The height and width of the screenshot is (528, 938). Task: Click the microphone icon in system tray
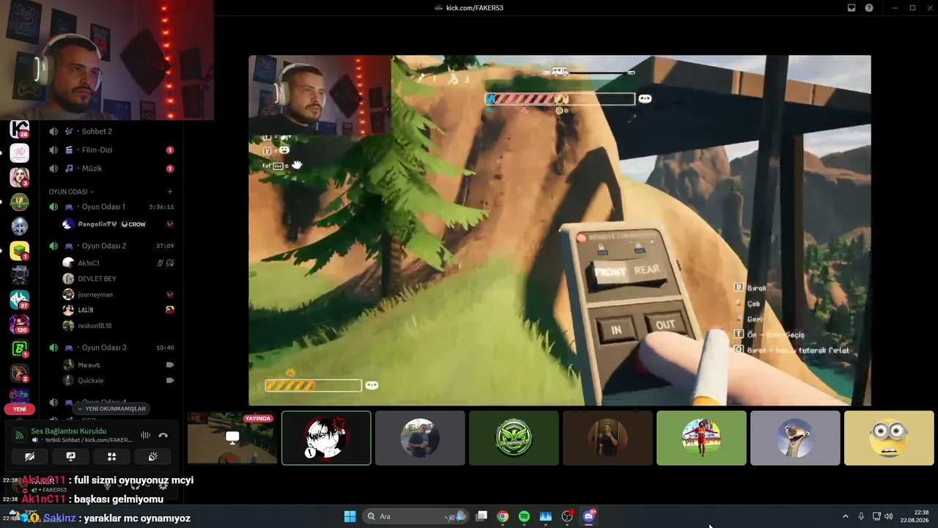coord(861,516)
